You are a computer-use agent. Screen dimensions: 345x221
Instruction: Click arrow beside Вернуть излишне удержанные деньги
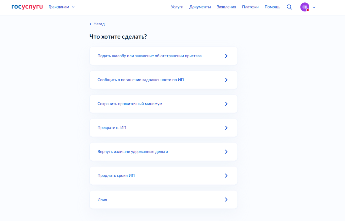[226, 152]
